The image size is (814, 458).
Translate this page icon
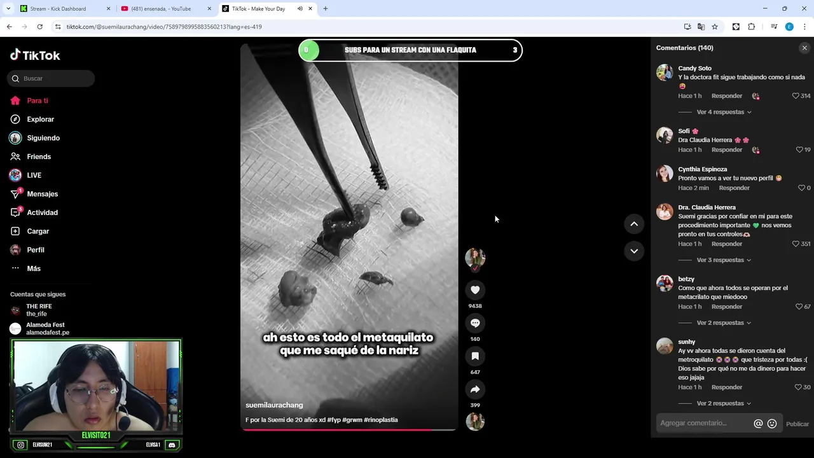701,27
